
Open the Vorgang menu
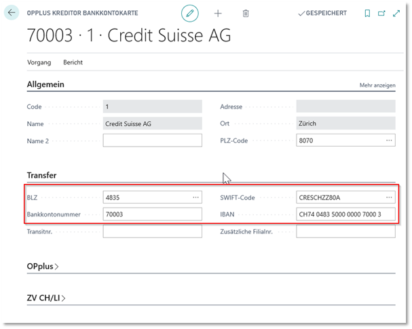(x=39, y=62)
